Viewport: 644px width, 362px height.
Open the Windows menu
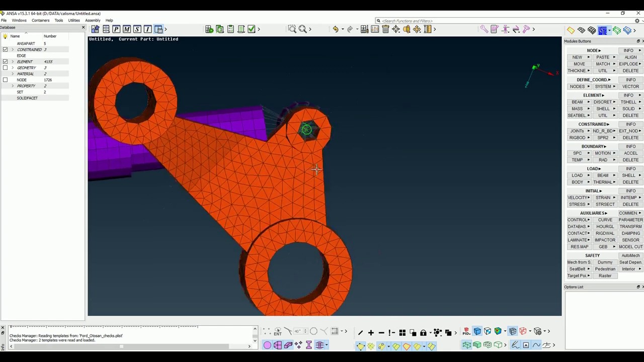click(x=19, y=21)
